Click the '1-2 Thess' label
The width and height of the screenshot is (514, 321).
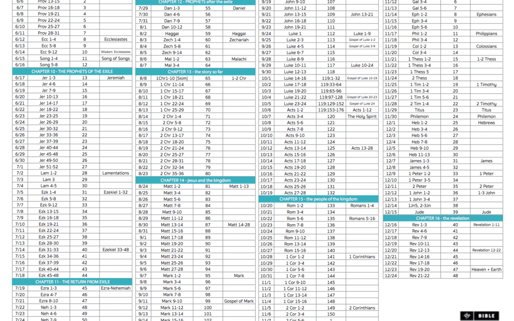coord(486,59)
